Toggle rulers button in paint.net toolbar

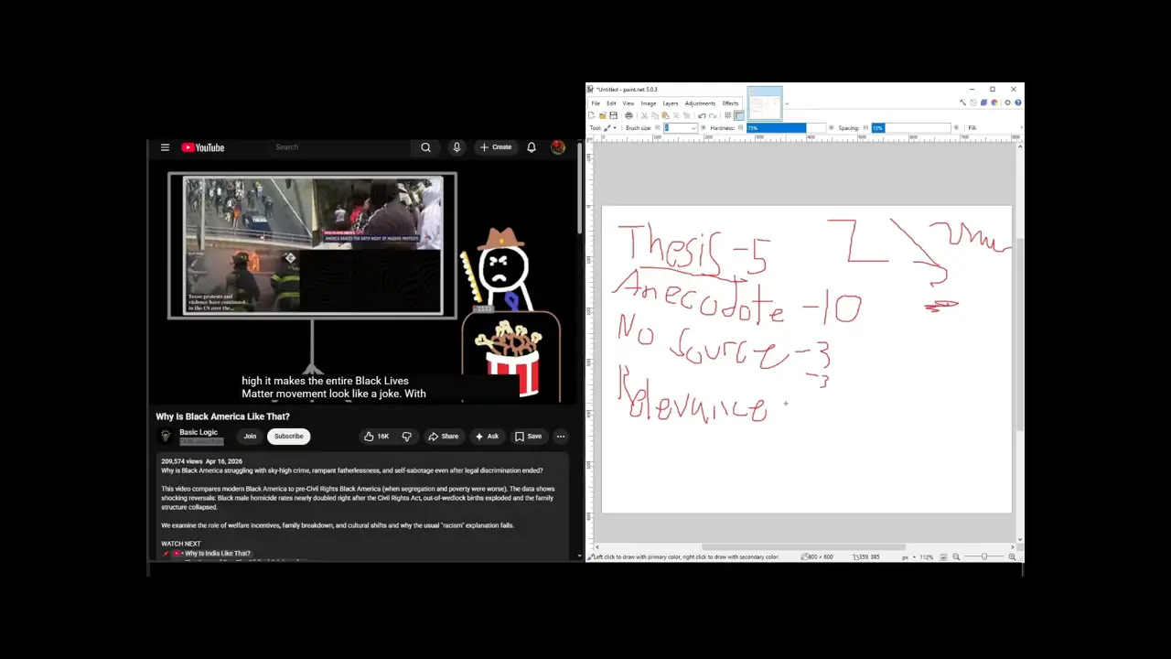[739, 115]
